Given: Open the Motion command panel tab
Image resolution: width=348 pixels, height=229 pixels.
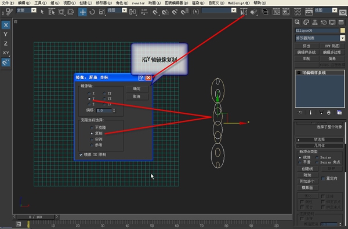Looking at the screenshot, I should click(324, 22).
